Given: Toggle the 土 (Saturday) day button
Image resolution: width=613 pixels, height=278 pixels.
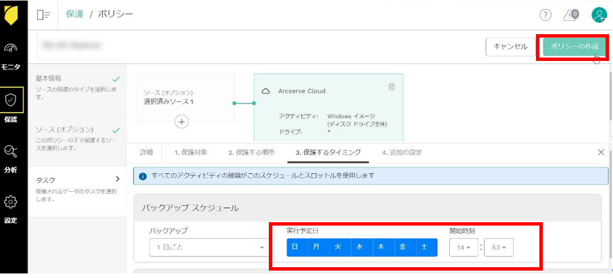Looking at the screenshot, I should [424, 247].
